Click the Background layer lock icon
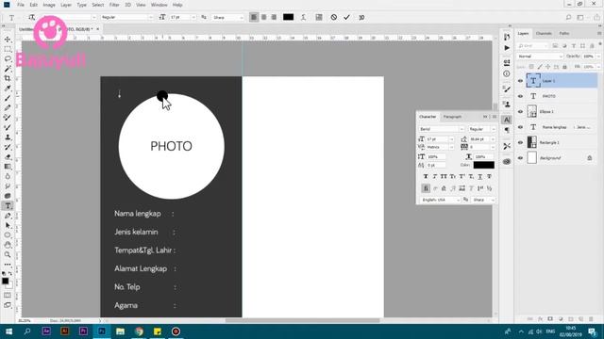The width and height of the screenshot is (604, 339). (589, 158)
